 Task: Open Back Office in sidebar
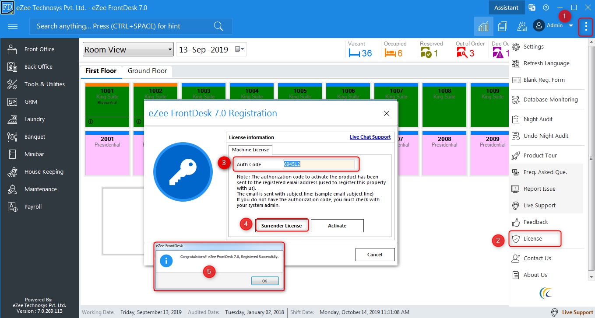39,67
